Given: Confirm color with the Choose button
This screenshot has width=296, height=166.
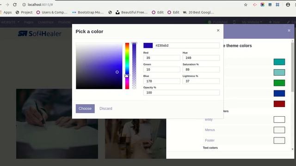Looking at the screenshot, I should pyautogui.click(x=85, y=109).
